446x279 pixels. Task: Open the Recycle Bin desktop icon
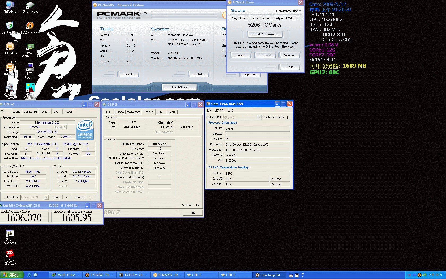click(10, 28)
